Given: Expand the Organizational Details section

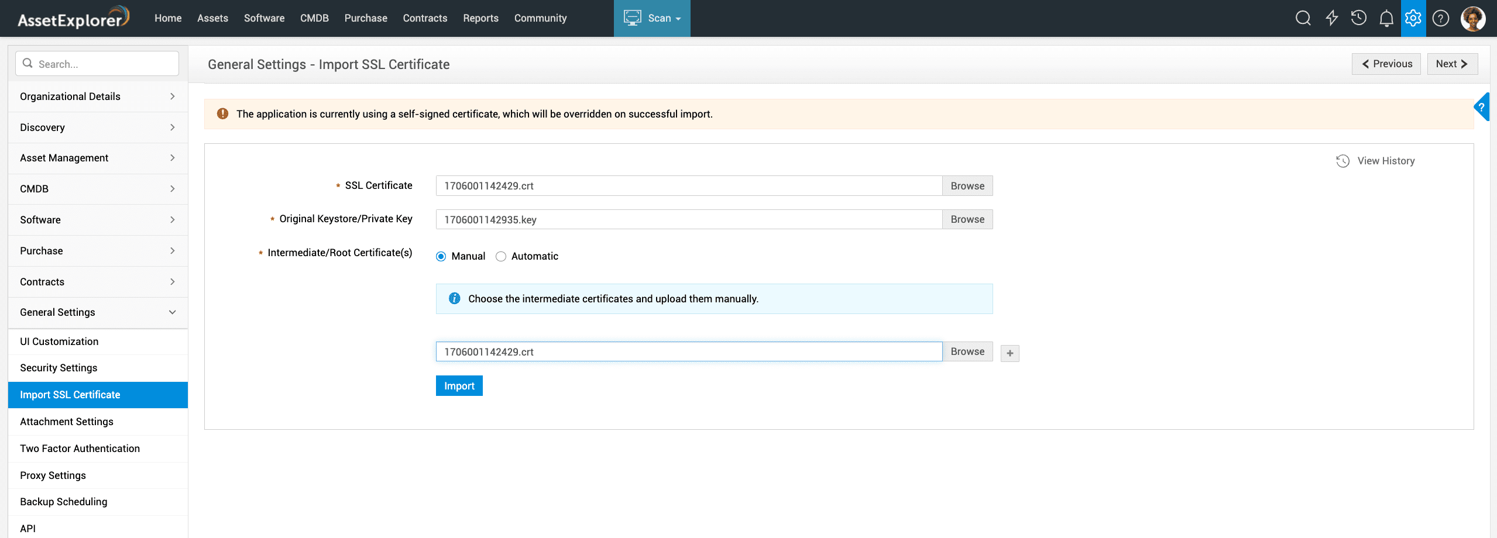Looking at the screenshot, I should pyautogui.click(x=98, y=96).
